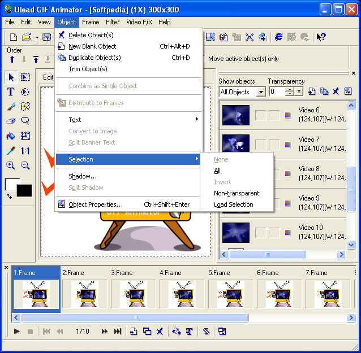Add frame icon in frame toolbar
Screen dimensions: 361x353
134,332
